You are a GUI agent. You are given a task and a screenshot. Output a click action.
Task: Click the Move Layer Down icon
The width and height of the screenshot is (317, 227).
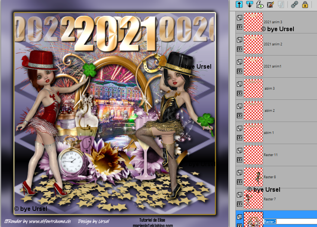coord(250,4)
